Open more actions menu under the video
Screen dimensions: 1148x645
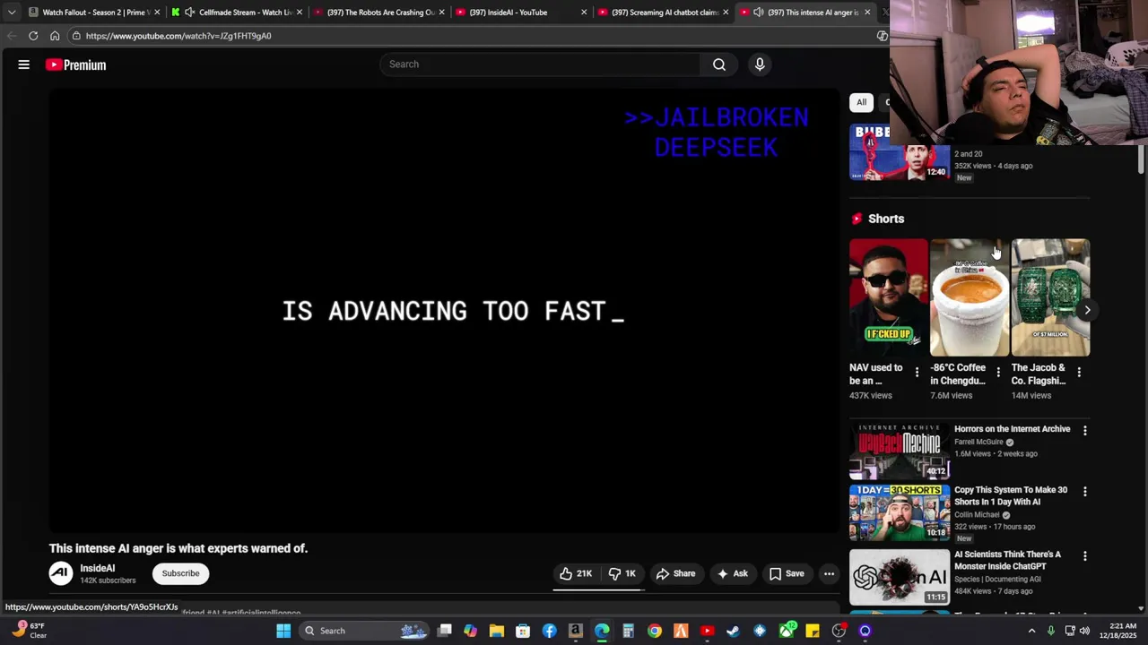[830, 573]
